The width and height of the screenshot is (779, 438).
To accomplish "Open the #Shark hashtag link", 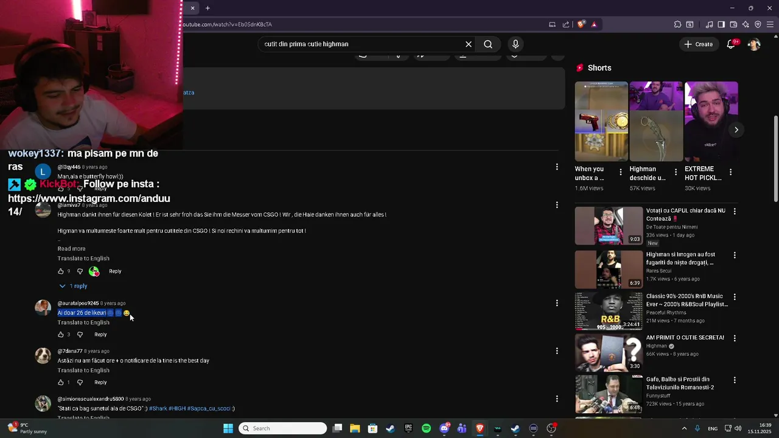I will pos(158,409).
